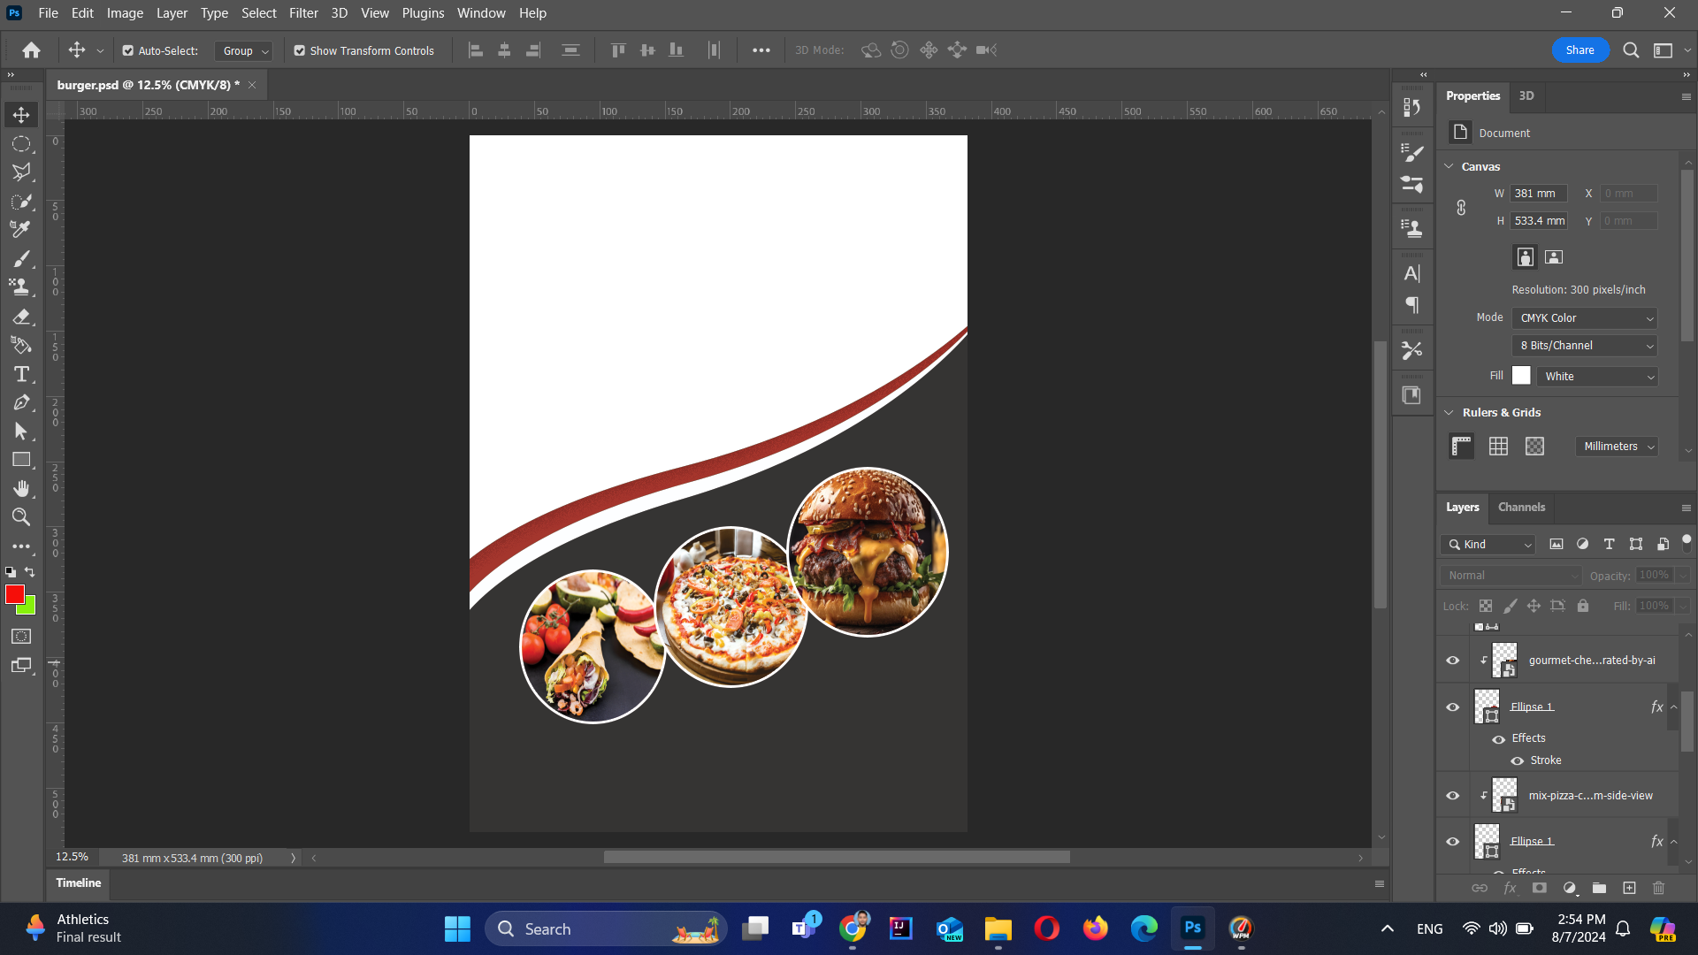Hide the Ellipse 1 layer above the mix-pizza-c...m-side-view layer

pos(1452,707)
